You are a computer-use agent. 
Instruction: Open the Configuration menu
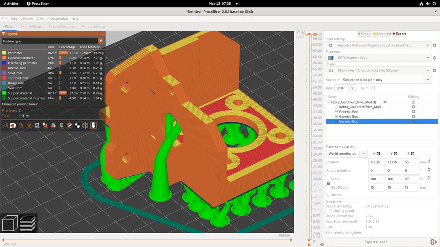click(57, 19)
